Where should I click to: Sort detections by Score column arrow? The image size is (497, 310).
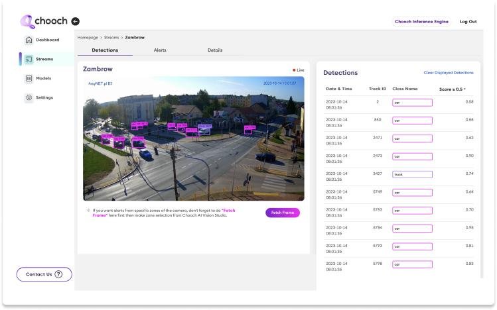click(x=464, y=89)
